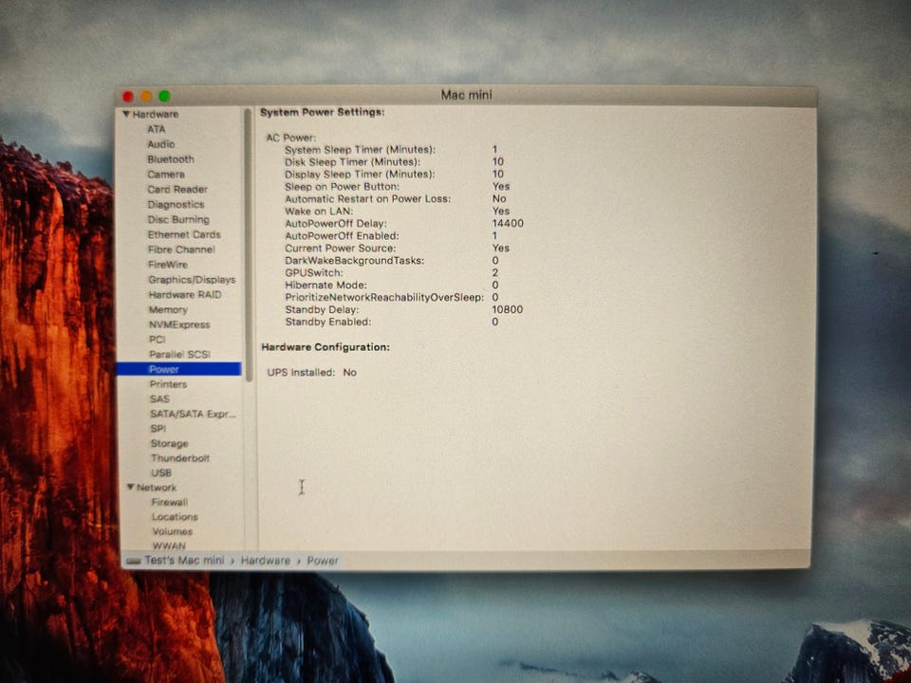The width and height of the screenshot is (911, 683).
Task: Click Automatic Restart on Power Loss
Action: click(368, 198)
